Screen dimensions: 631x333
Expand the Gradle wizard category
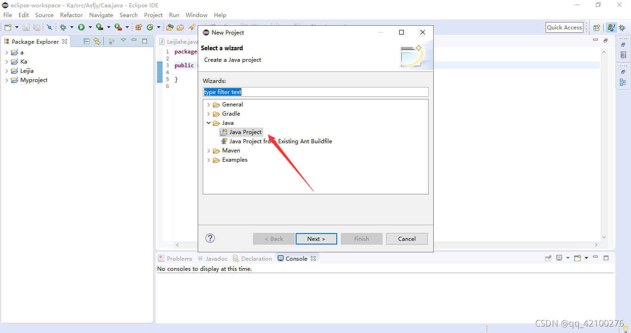209,114
